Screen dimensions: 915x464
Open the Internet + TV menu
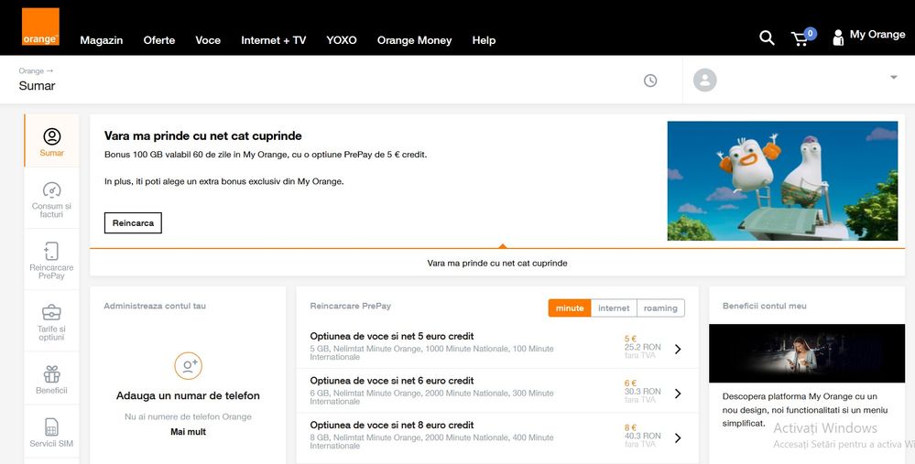[x=273, y=40]
